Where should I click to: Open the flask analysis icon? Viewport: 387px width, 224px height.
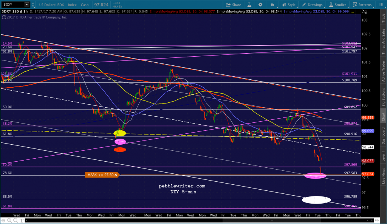249,5
